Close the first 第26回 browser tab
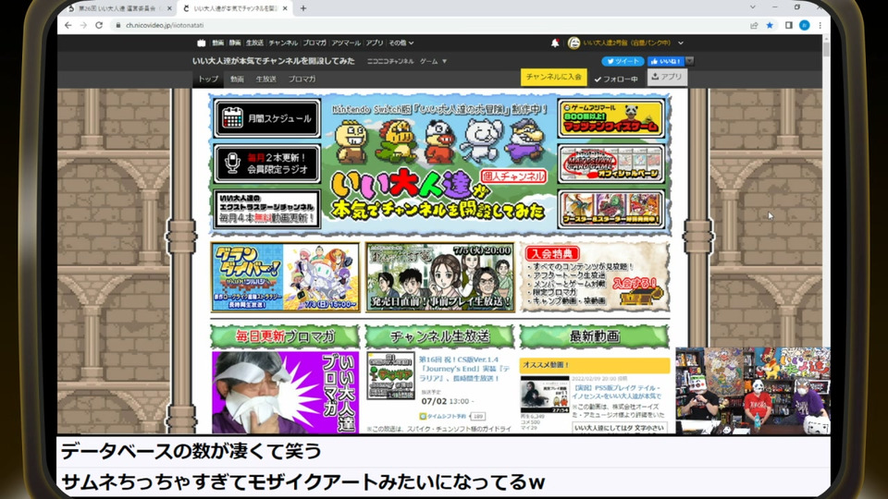The image size is (888, 499). (168, 8)
